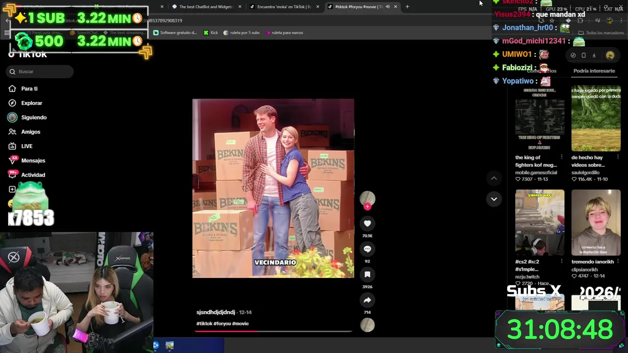Go to the previous video arrow
This screenshot has height=353, width=628.
point(494,178)
